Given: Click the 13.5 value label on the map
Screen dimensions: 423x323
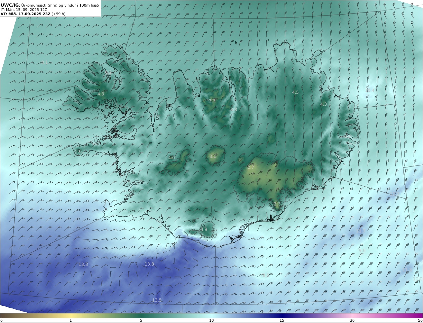Looking at the screenshot, I should tap(157, 300).
